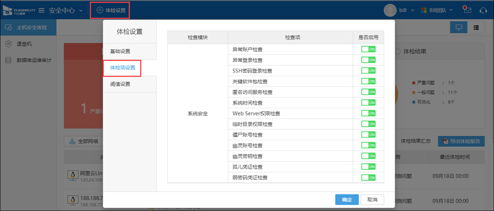The image size is (494, 211).
Task: Click the gear icon for 体检设置
Action: (99, 10)
